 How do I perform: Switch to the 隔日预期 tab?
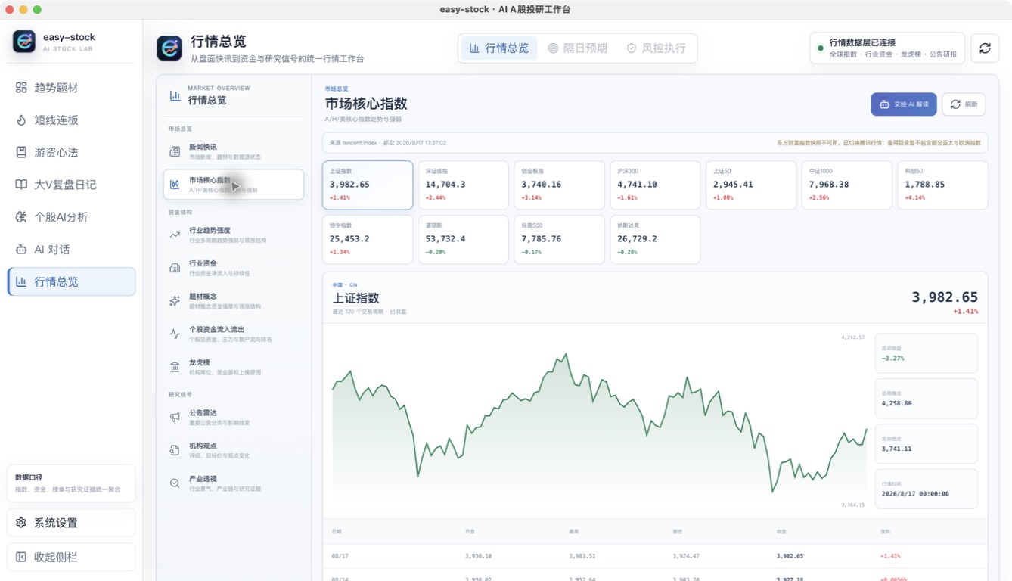(577, 48)
